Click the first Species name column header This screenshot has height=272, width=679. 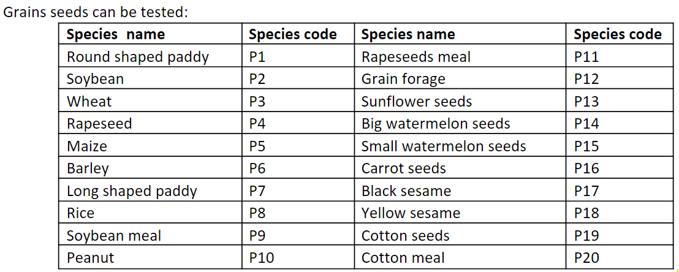151,34
